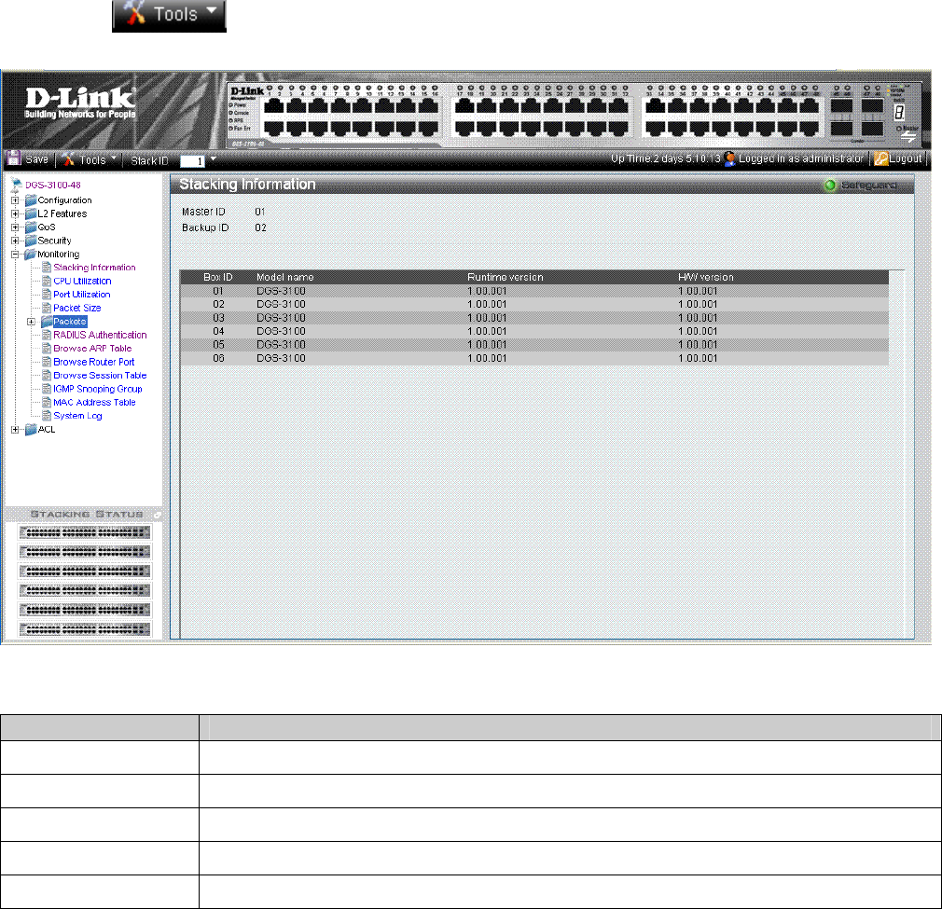Open the CPU Utilization page
942x909 pixels.
(82, 281)
